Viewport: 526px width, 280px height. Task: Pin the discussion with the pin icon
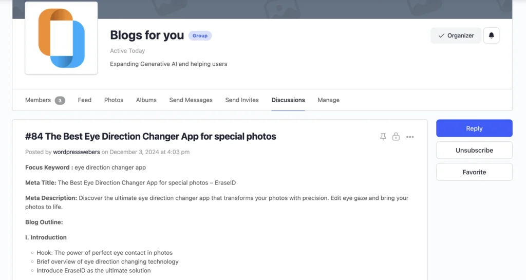click(x=383, y=137)
